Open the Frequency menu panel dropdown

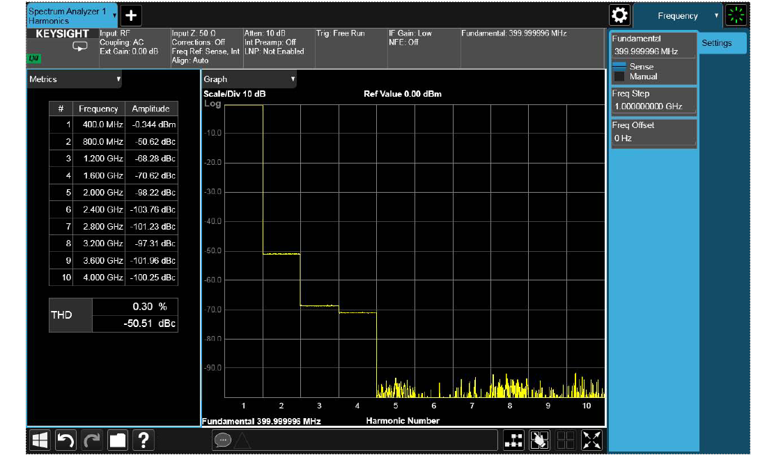pos(677,15)
